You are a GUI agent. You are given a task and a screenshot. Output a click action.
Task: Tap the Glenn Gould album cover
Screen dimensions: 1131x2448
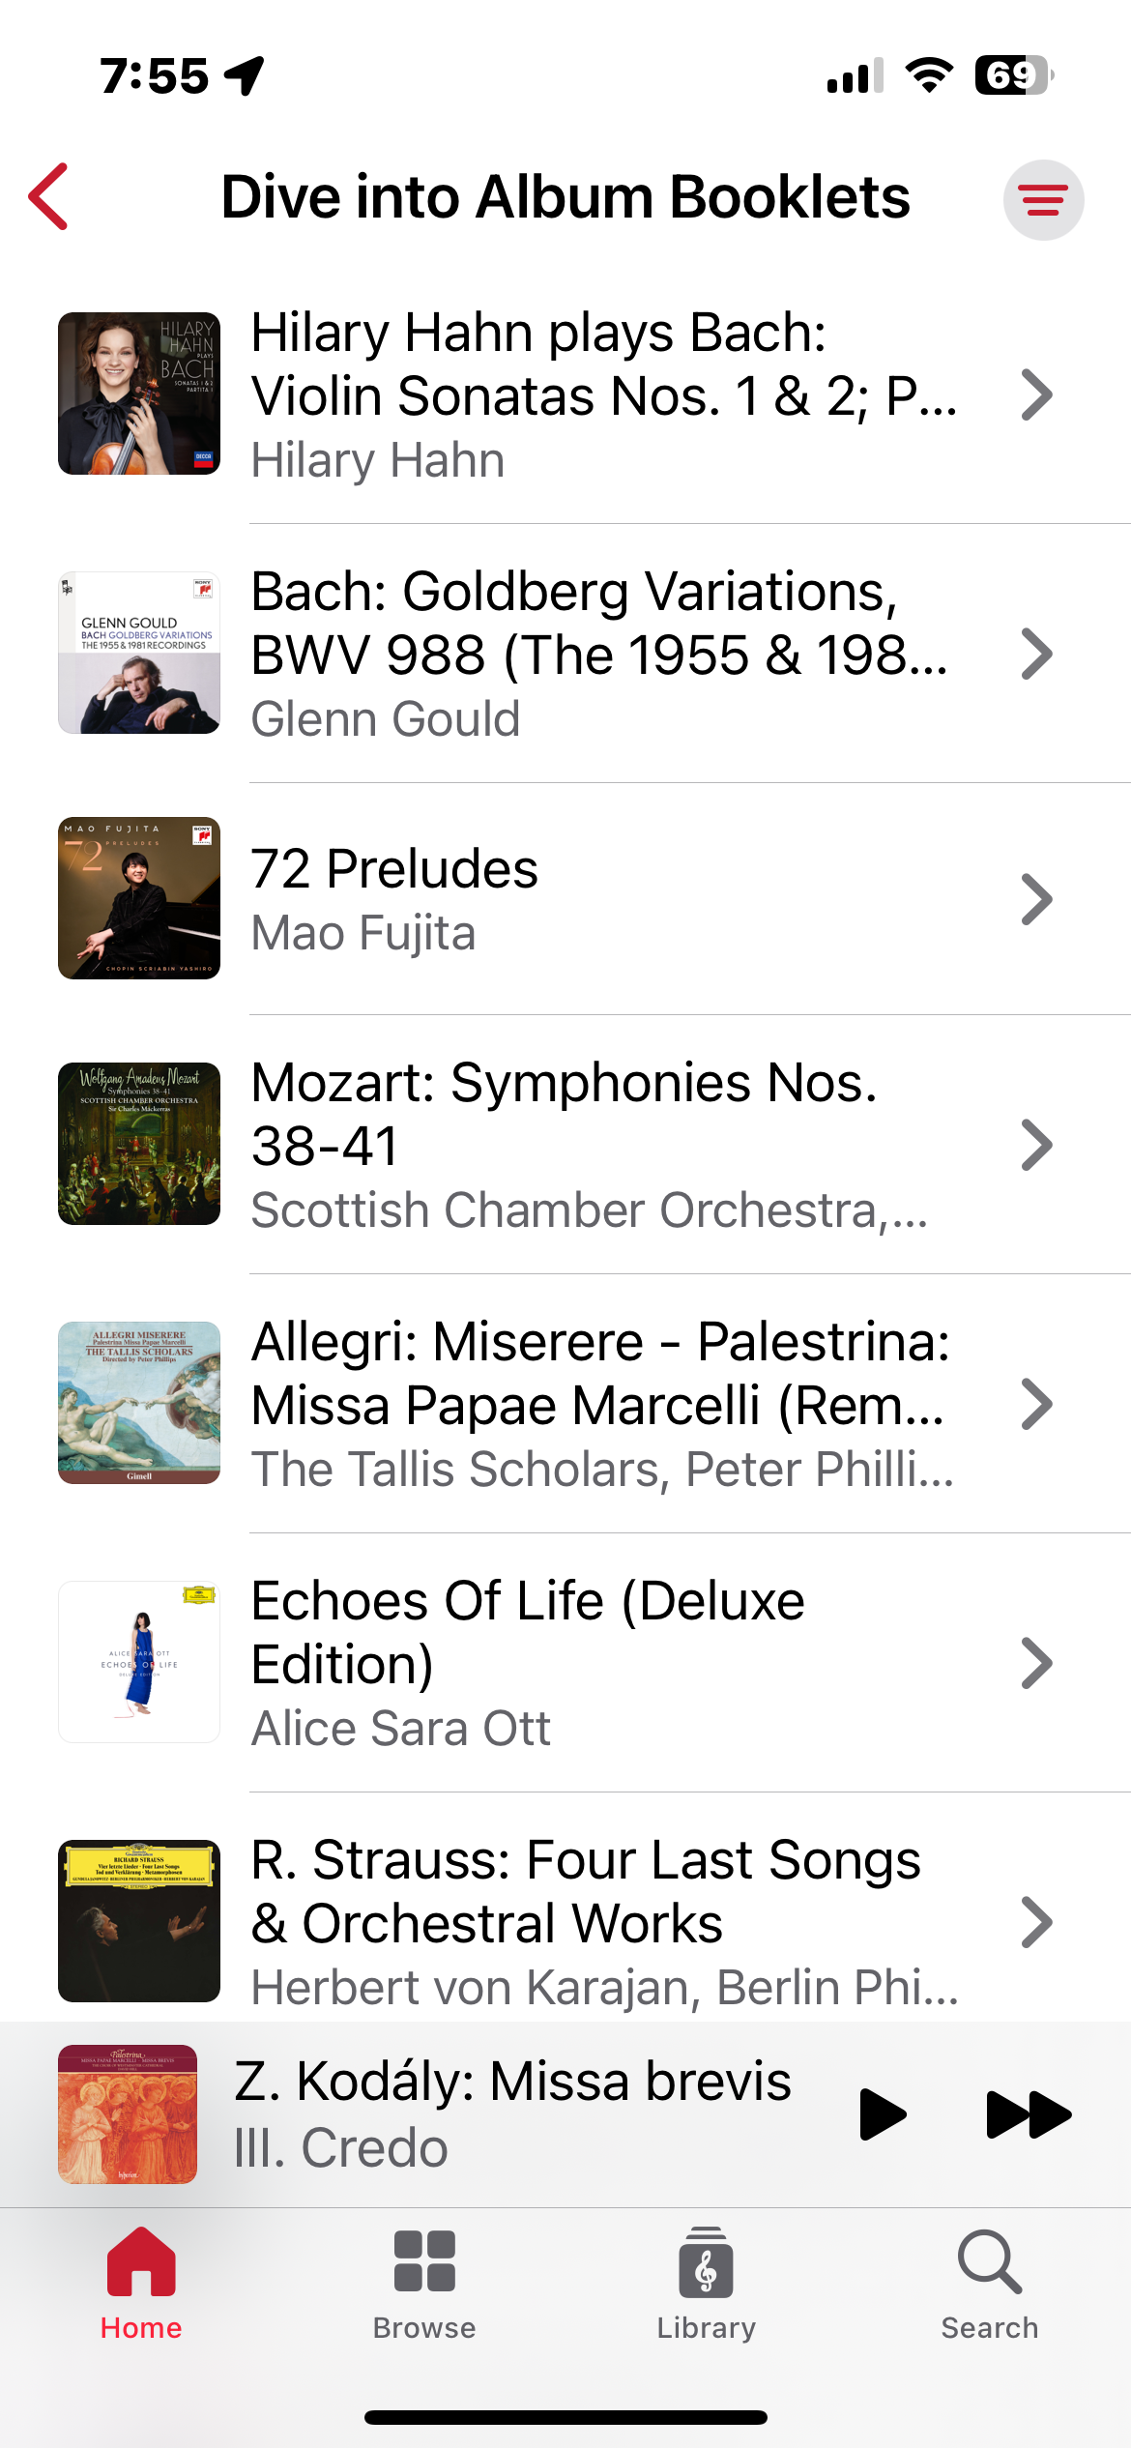[x=139, y=653]
